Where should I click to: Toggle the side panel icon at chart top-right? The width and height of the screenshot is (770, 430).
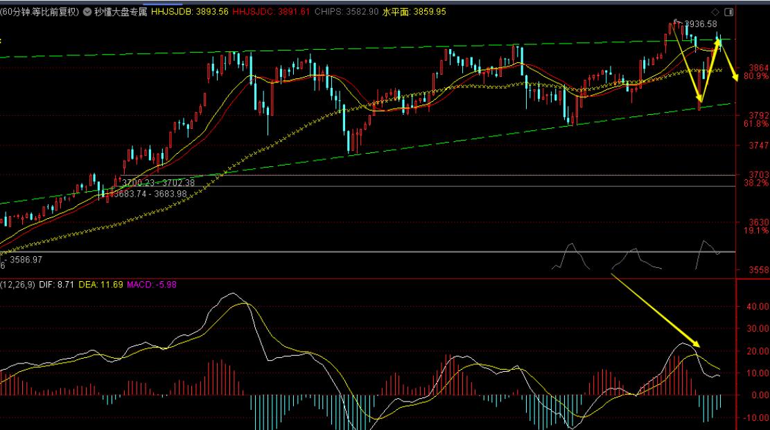(729, 12)
